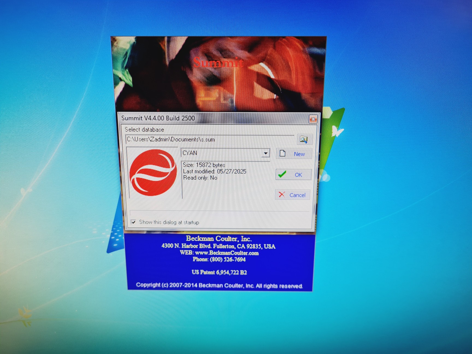Click the Select database label

click(144, 129)
